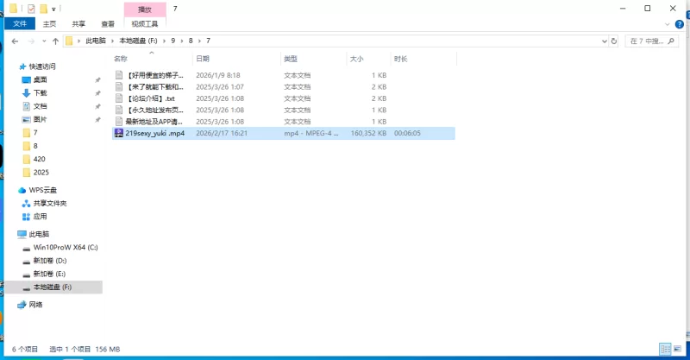Image resolution: width=690 pixels, height=360 pixels.
Task: Switch to the 查看 ribbon tab
Action: tap(107, 24)
